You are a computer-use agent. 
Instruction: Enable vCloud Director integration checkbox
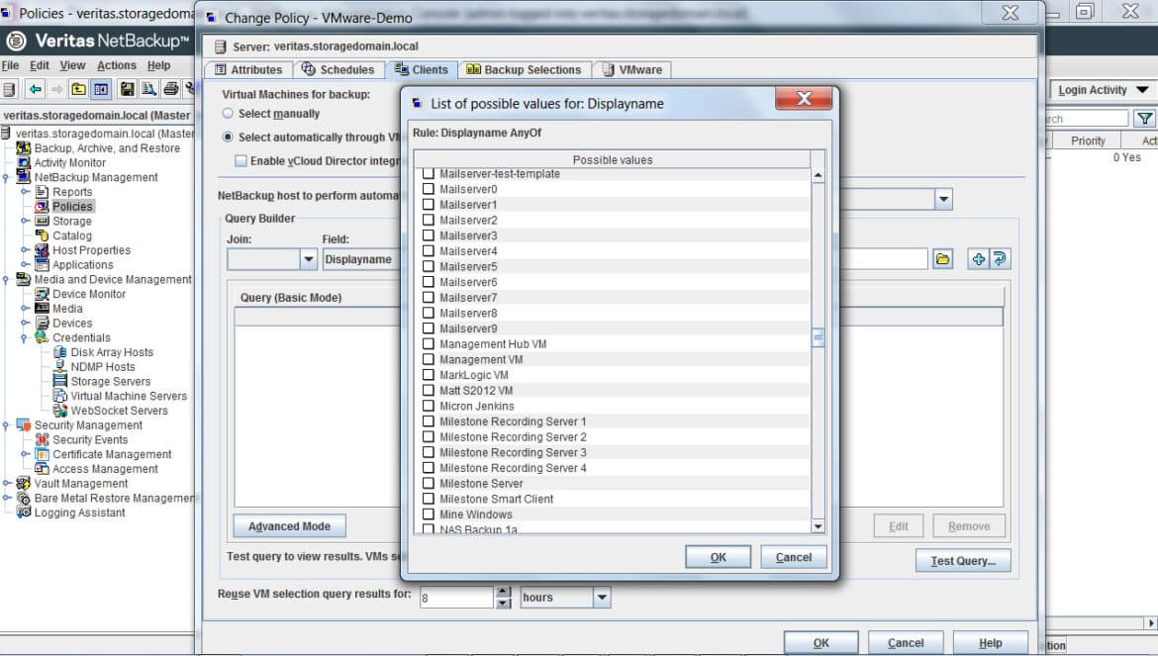click(241, 161)
